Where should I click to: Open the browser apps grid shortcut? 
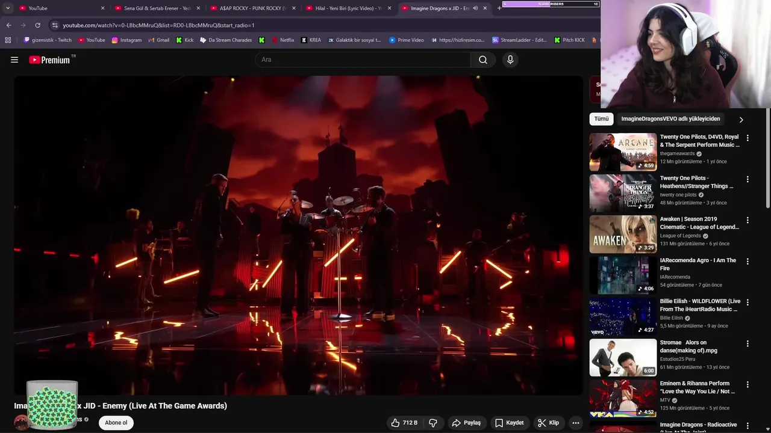pos(8,40)
